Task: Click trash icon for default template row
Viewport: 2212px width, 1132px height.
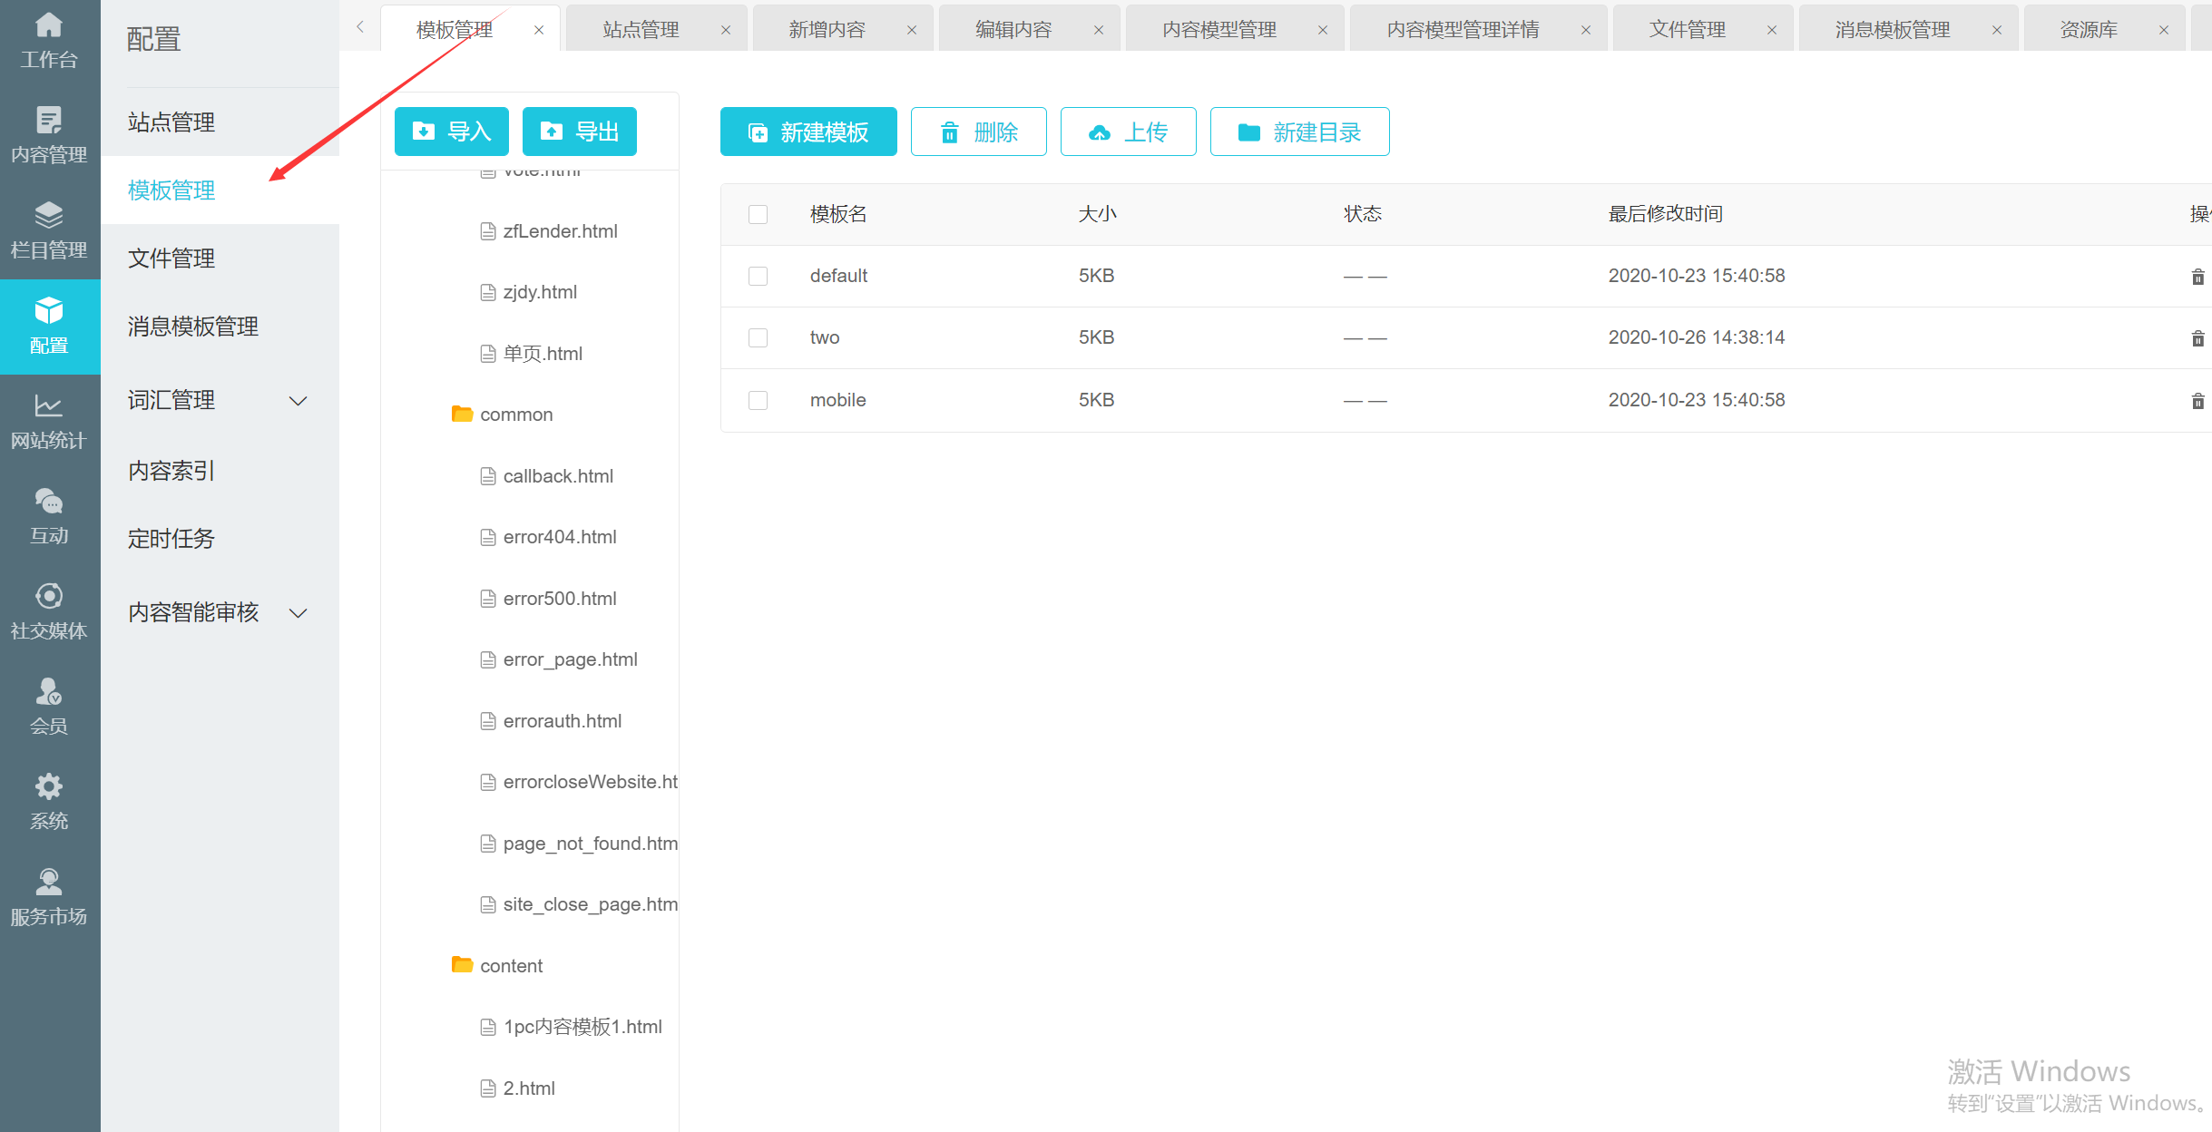Action: click(x=2197, y=277)
